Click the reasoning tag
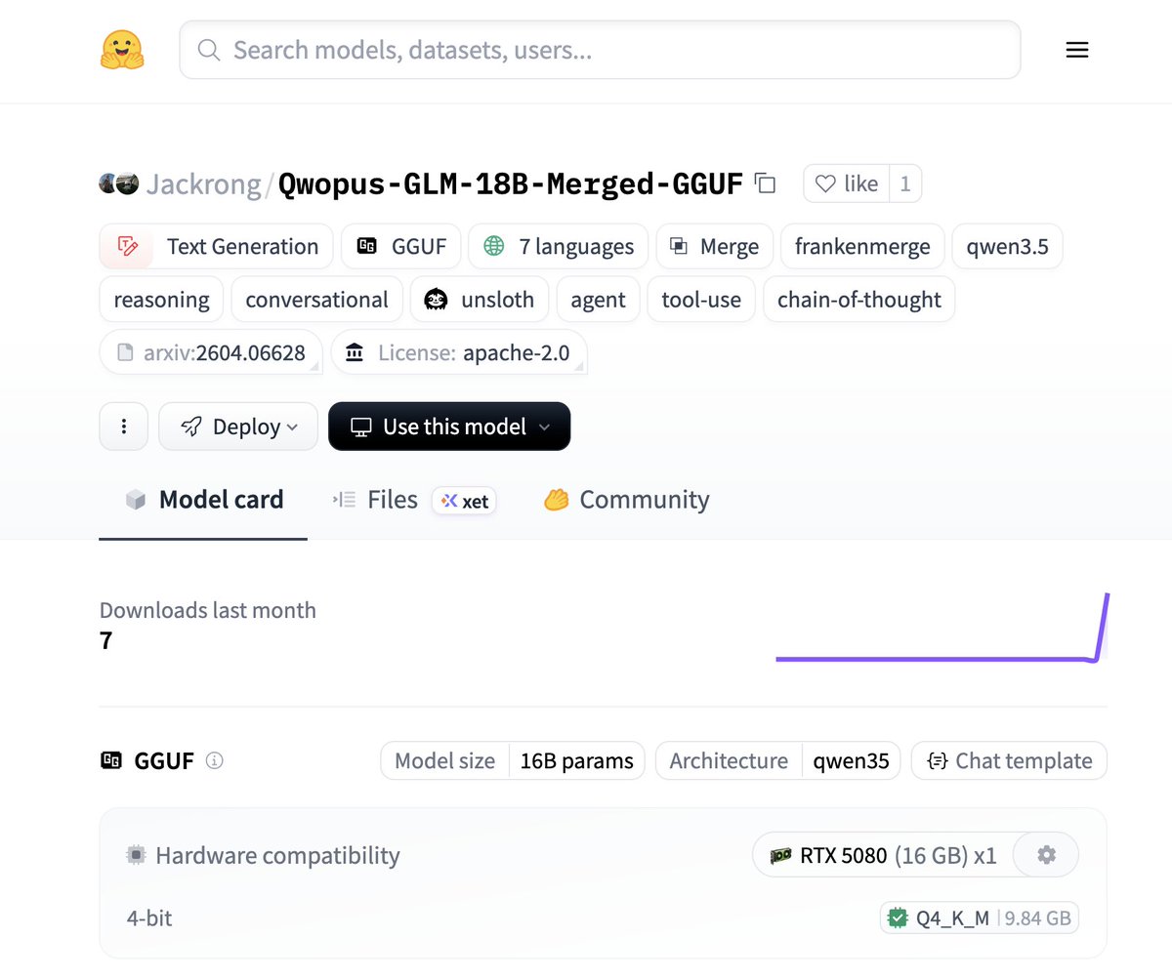Screen dimensions: 1172x979 [161, 299]
